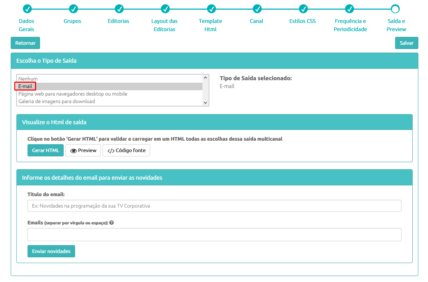Select Nenhum in the output type list

point(109,79)
